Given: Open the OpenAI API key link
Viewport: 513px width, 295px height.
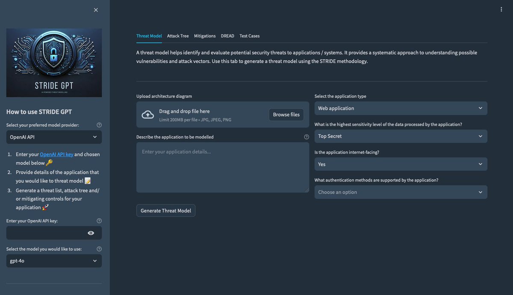Looking at the screenshot, I should (x=56, y=155).
